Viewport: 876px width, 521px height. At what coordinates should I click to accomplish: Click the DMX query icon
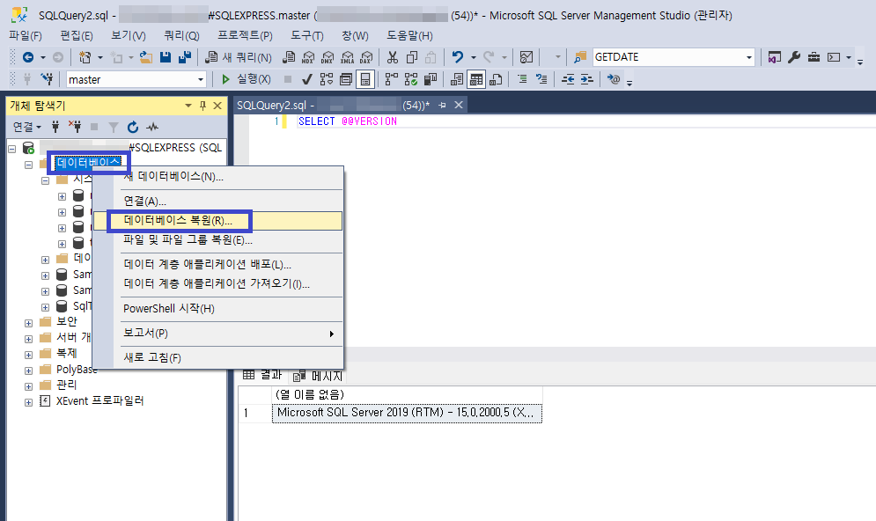tap(328, 57)
